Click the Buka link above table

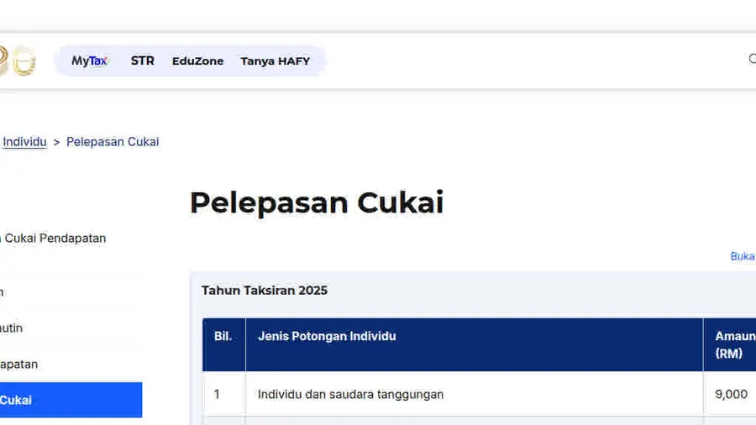tap(743, 256)
